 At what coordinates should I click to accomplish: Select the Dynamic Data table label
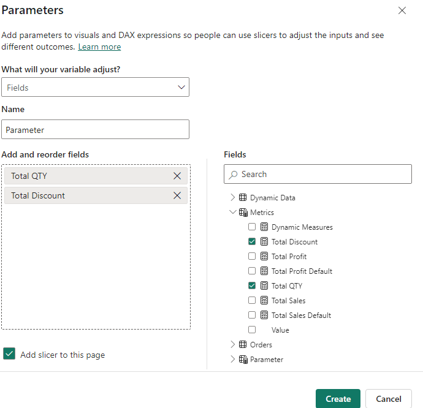point(272,198)
